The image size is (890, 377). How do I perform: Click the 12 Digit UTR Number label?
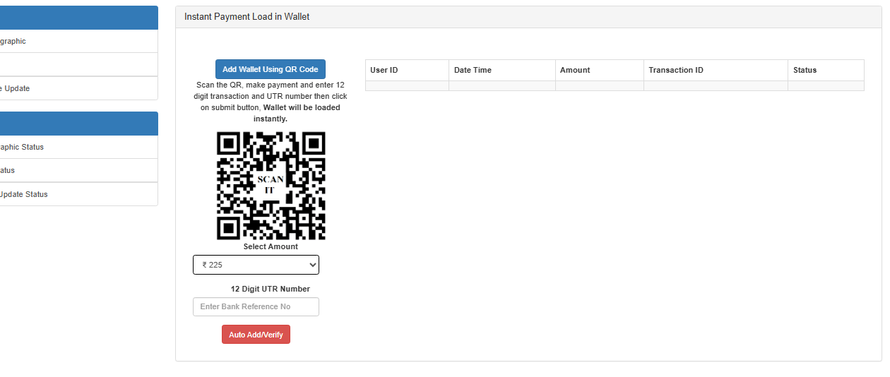(271, 289)
